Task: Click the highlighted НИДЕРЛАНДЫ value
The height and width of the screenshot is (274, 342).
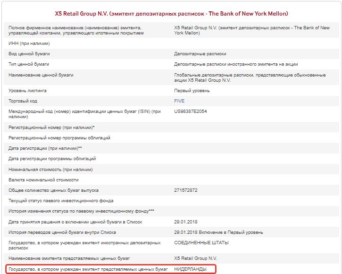Action: pyautogui.click(x=191, y=269)
